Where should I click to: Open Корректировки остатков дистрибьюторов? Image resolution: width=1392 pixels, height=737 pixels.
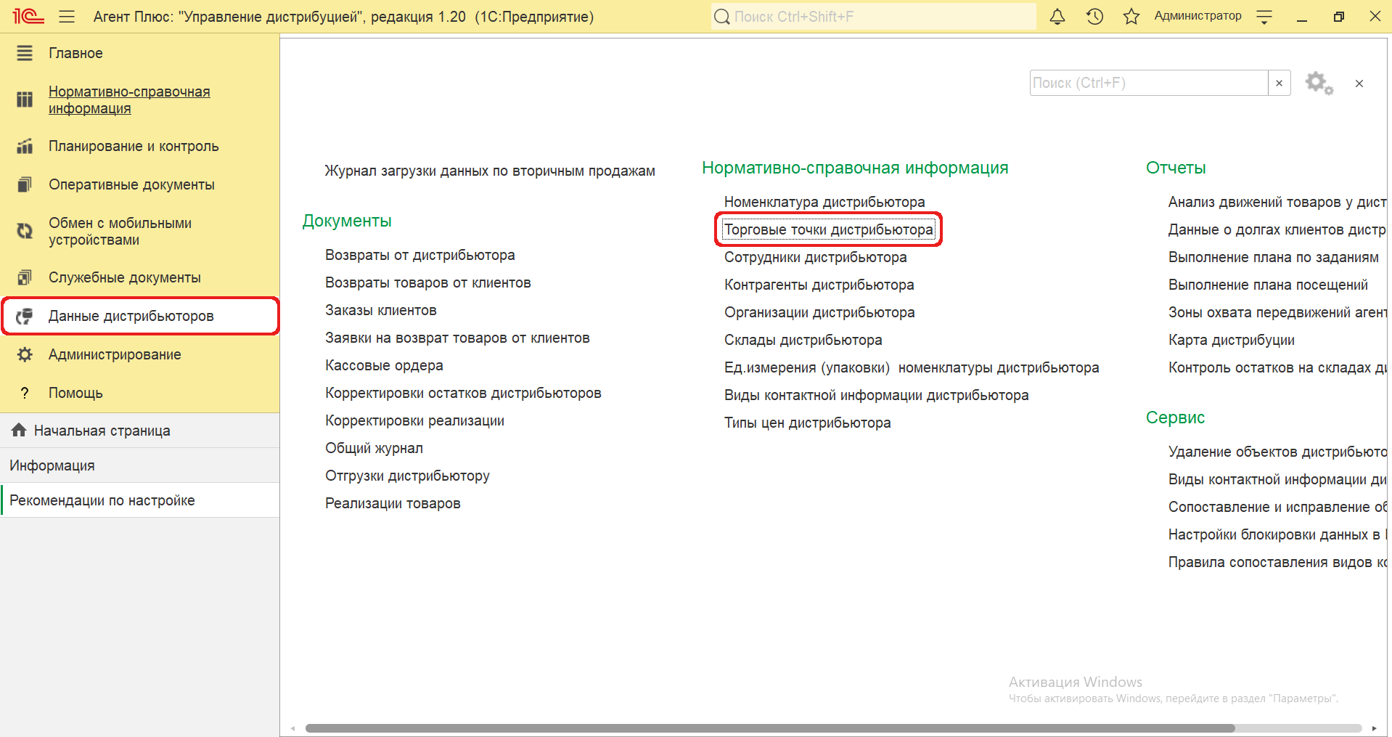(463, 393)
